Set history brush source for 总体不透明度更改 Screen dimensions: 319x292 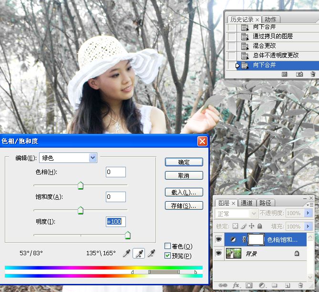pyautogui.click(x=232, y=55)
